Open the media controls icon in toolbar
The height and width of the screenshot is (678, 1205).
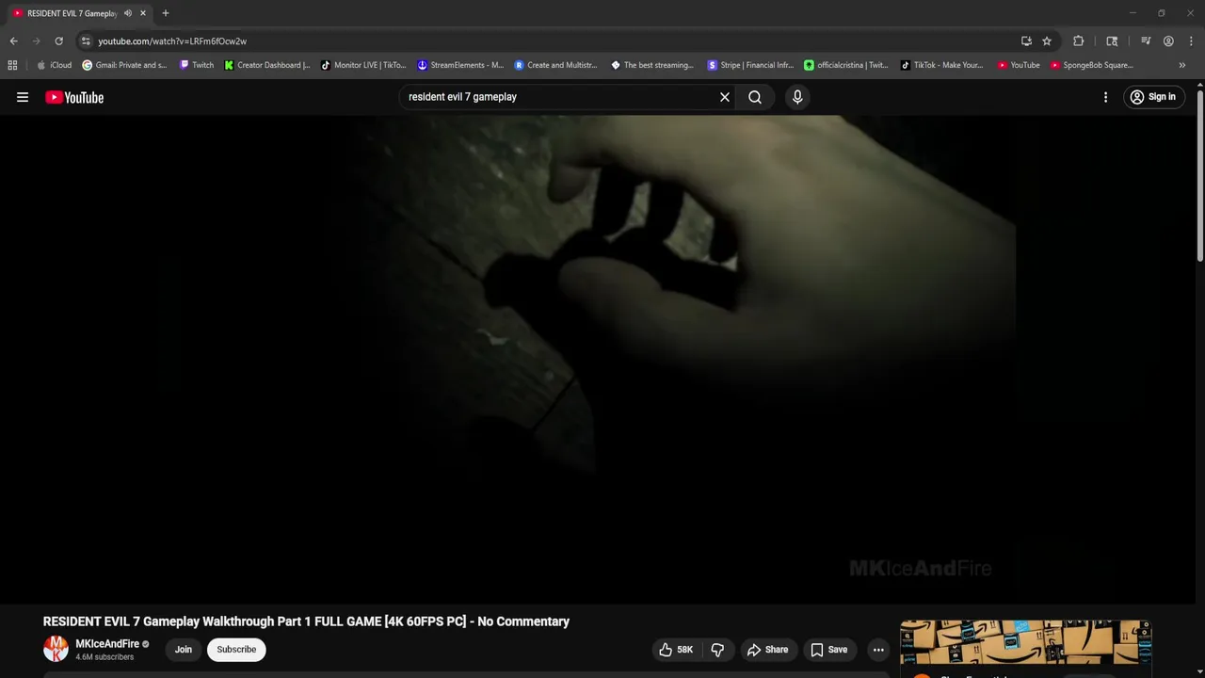[1146, 41]
